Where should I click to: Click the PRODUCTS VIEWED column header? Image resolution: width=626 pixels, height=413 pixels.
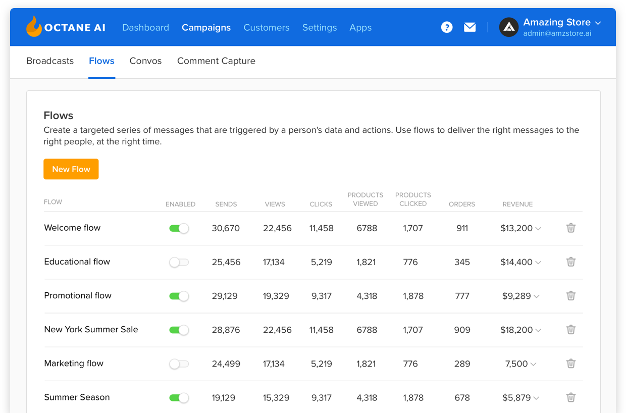(366, 199)
